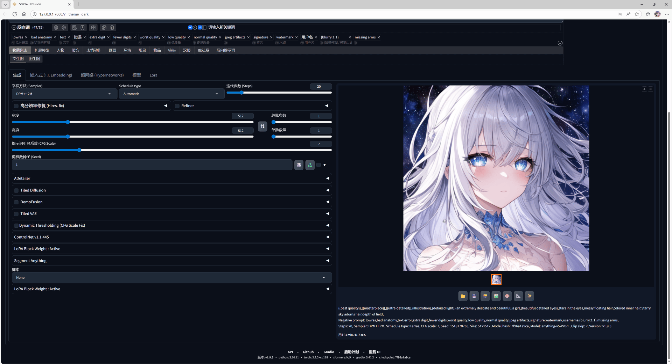The width and height of the screenshot is (672, 364).
Task: Expand the ControlNet v1.1.445 section
Action: [x=171, y=237]
